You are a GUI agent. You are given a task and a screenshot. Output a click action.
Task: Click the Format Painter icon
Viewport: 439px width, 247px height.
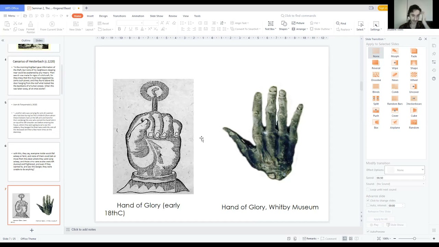[x=31, y=27]
